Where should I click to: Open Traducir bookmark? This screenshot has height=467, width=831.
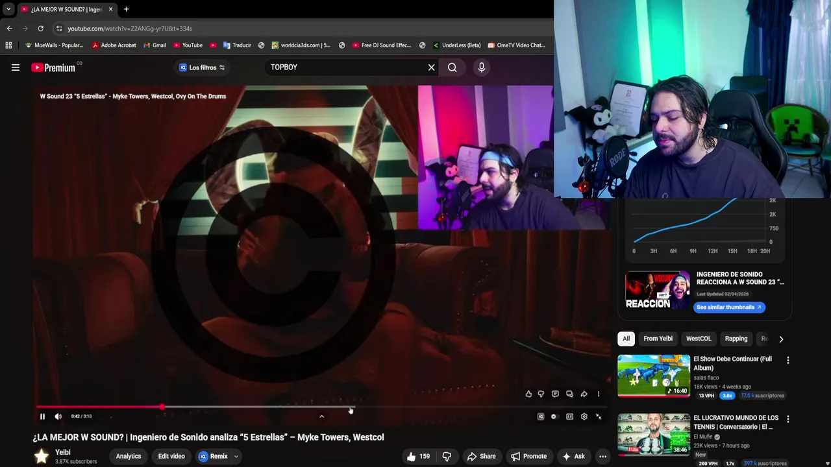(237, 45)
